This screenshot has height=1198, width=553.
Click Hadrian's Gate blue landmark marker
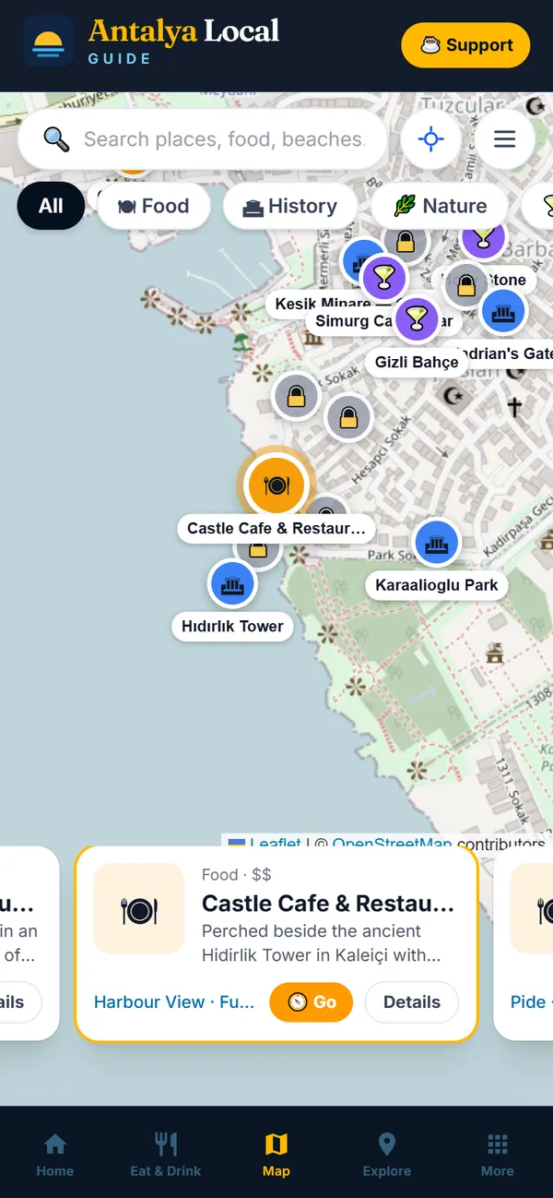(503, 312)
